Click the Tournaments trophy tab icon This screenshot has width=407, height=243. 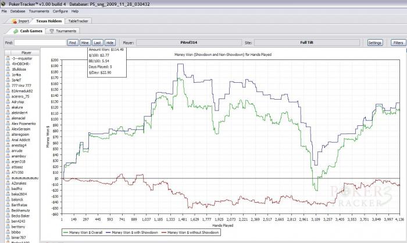pos(52,31)
